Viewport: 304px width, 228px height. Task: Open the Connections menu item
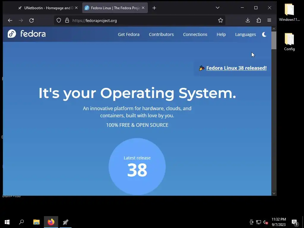tap(195, 34)
